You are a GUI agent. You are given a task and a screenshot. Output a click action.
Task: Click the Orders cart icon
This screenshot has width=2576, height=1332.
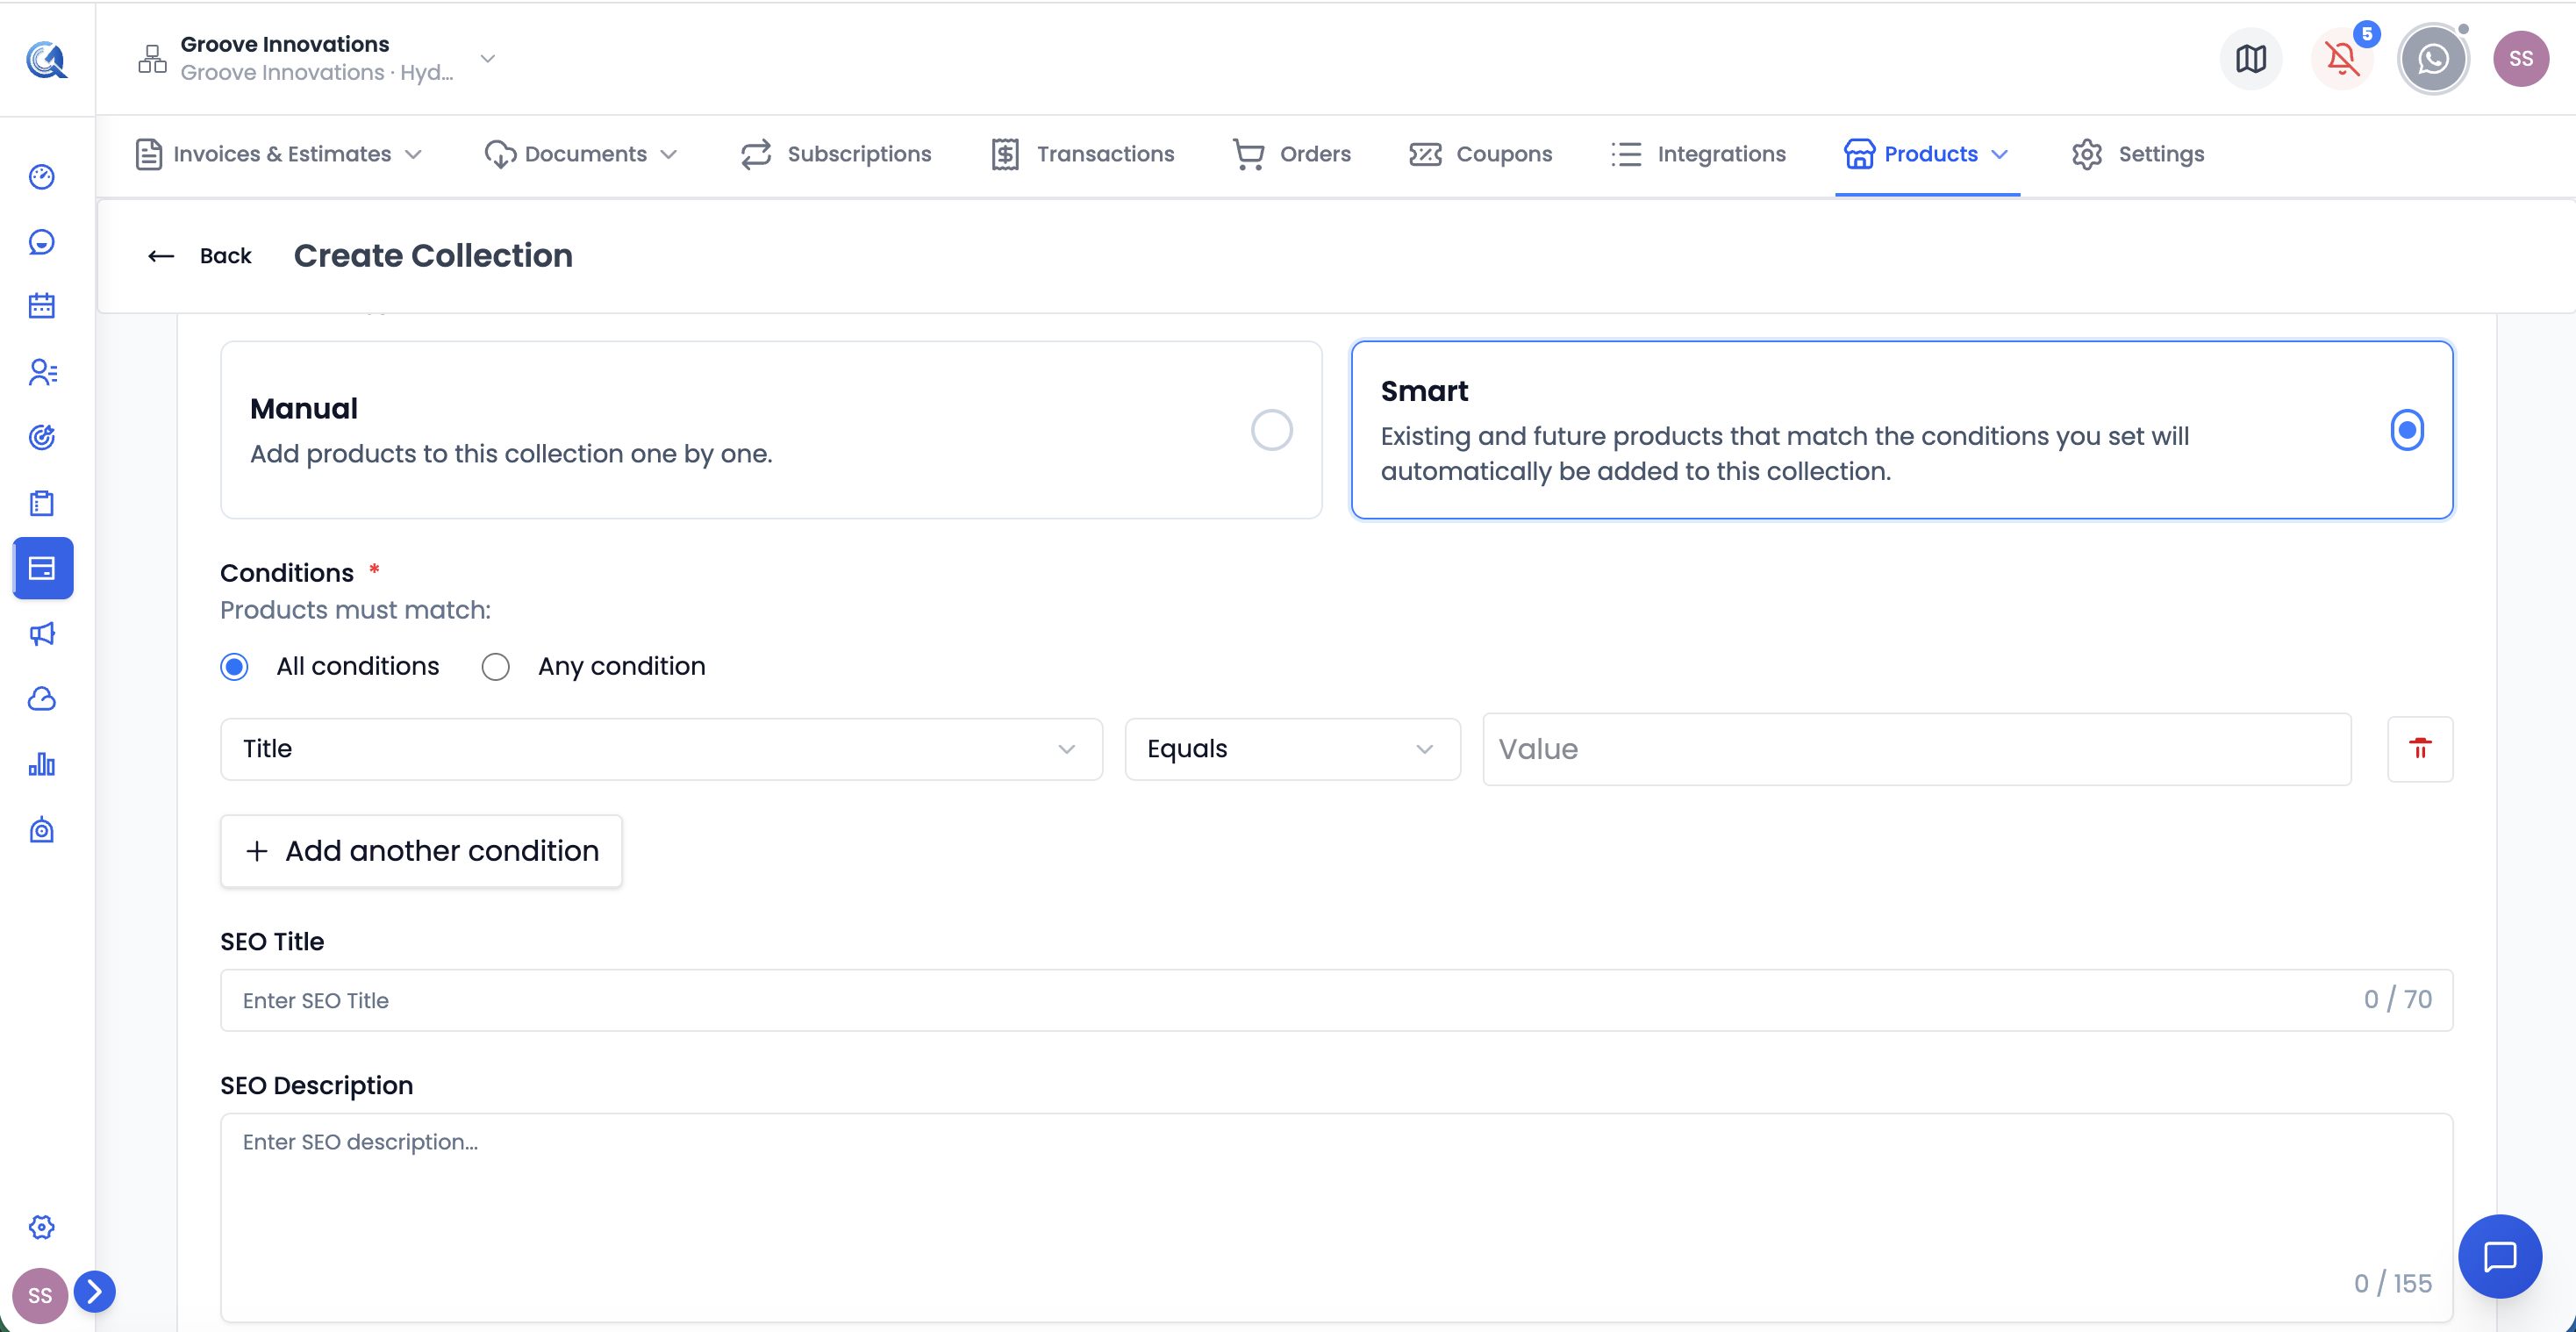(1248, 154)
